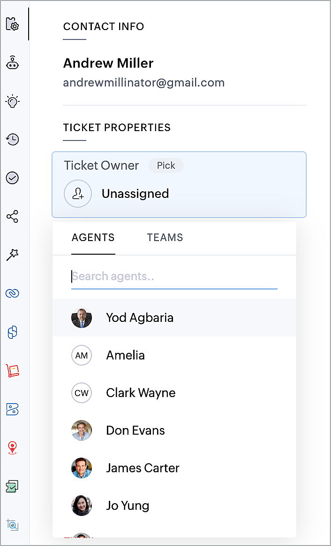Open the magic wand automation icon
This screenshot has width=331, height=546.
tap(13, 255)
